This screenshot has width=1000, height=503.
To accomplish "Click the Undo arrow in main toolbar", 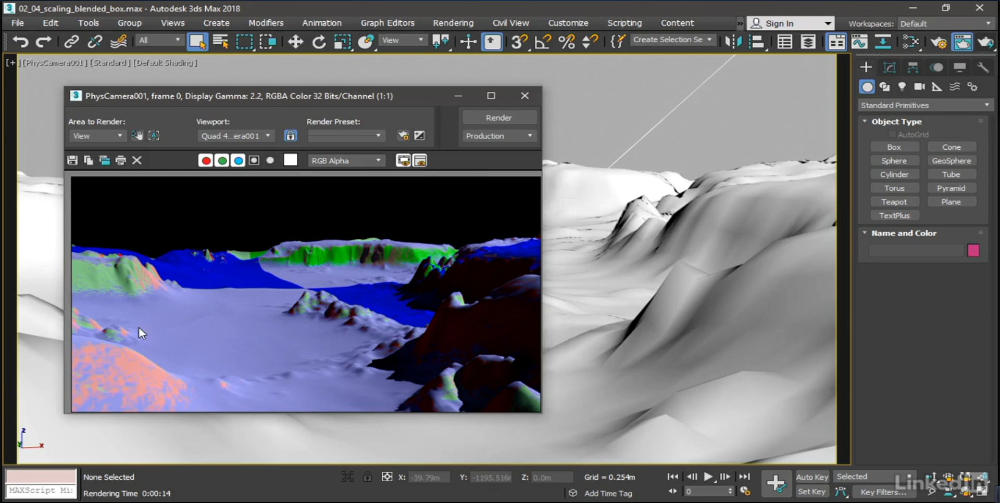I will click(x=20, y=42).
